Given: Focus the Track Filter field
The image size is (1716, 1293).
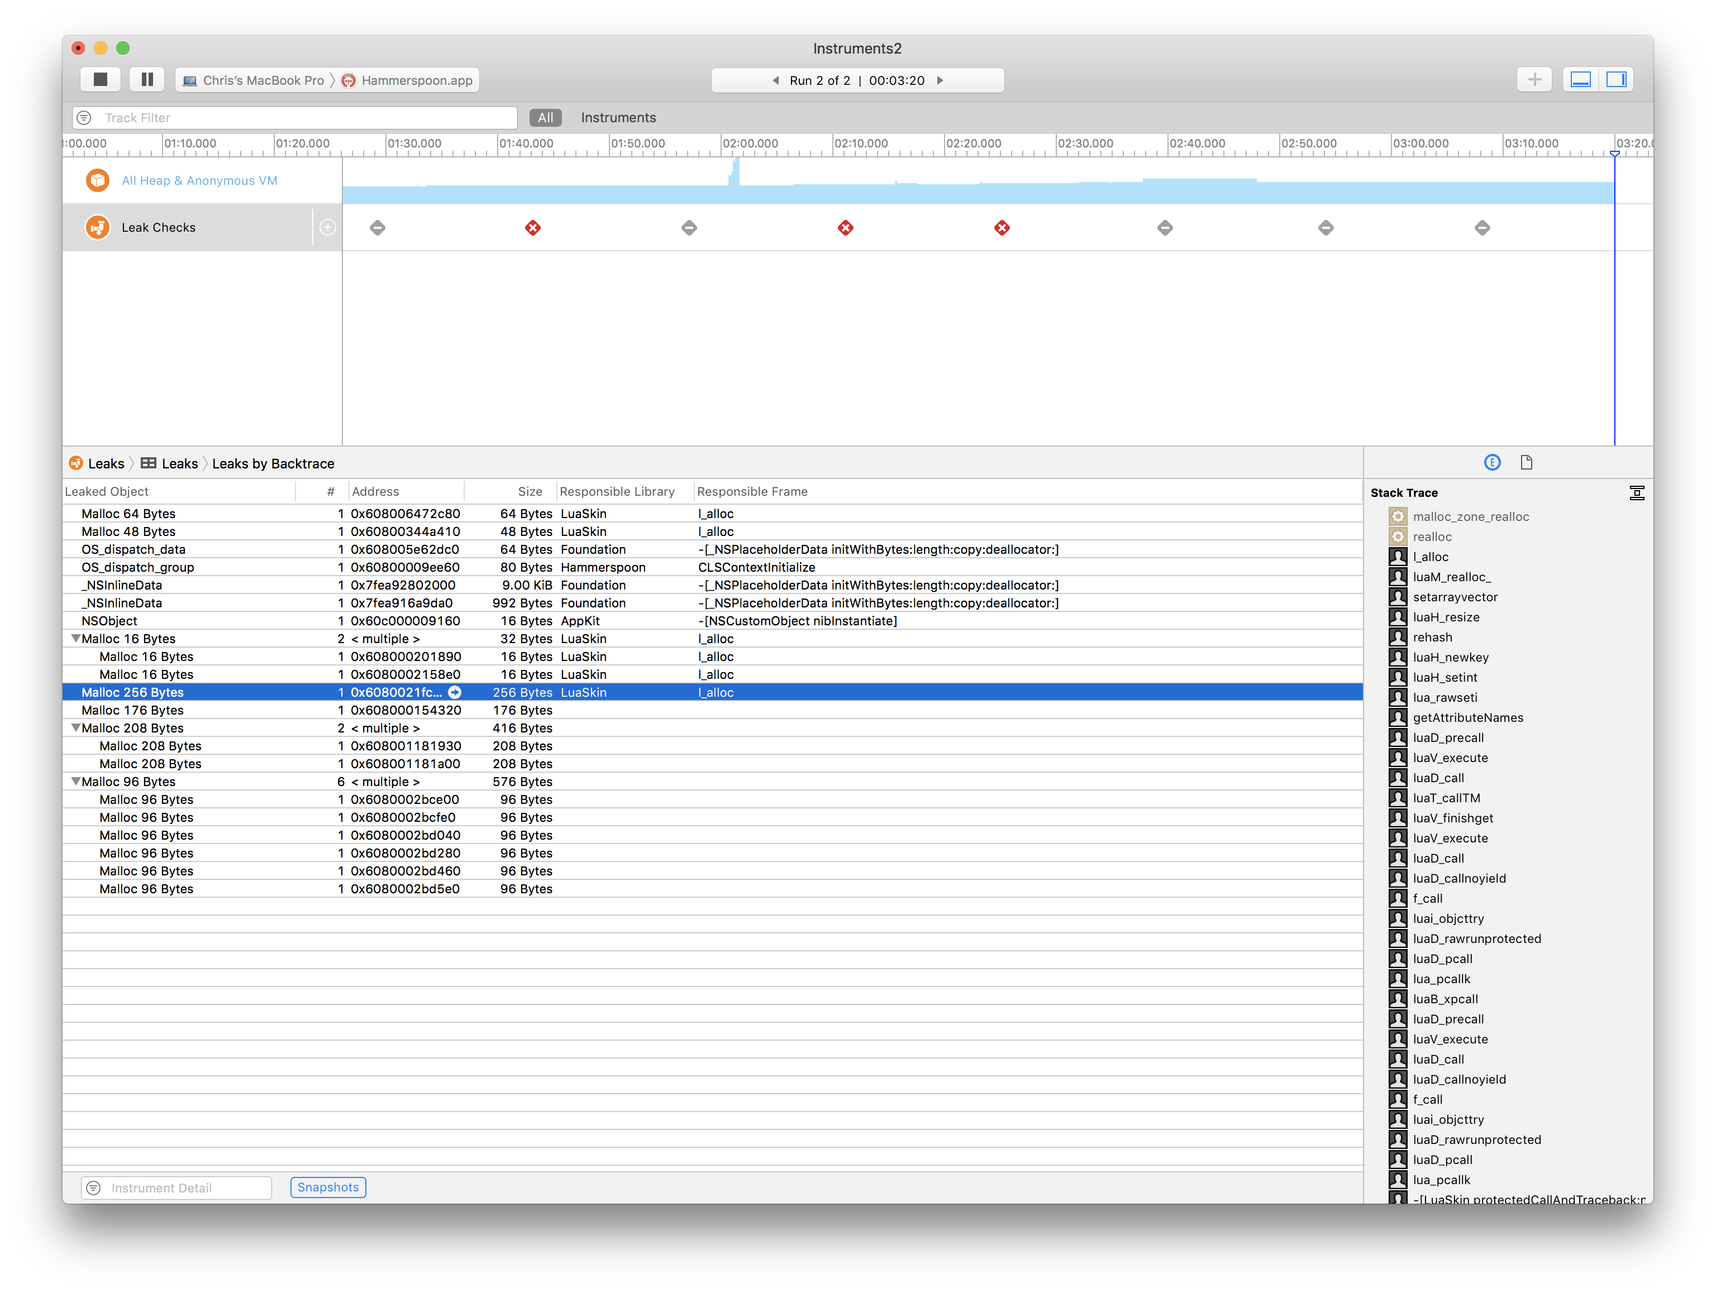Looking at the screenshot, I should (x=294, y=118).
